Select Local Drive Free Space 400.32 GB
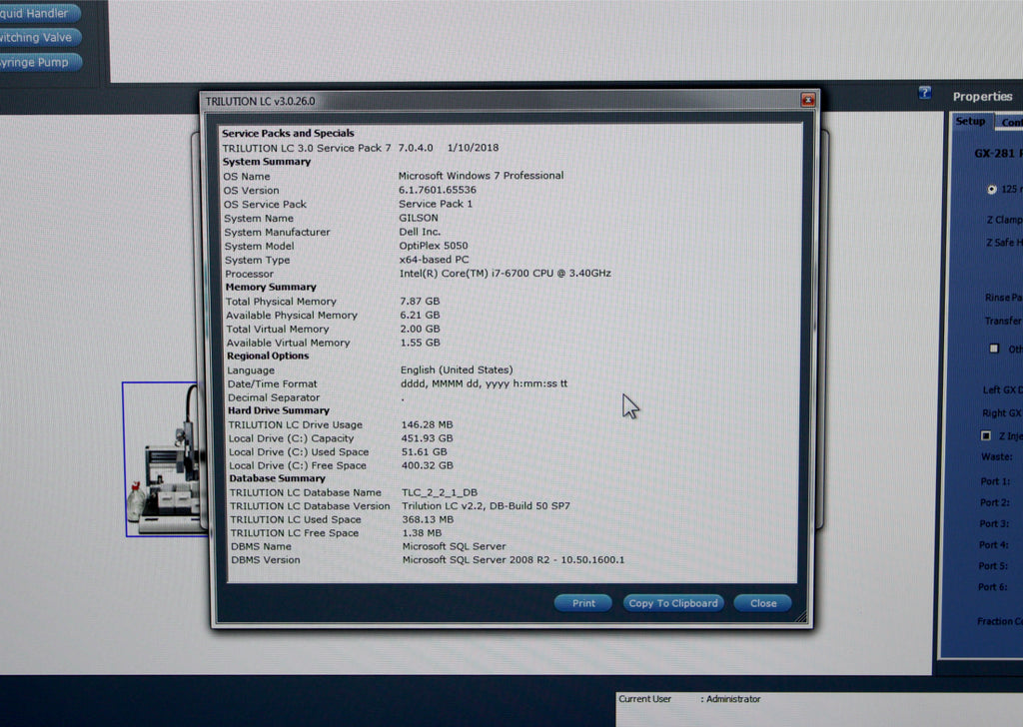The height and width of the screenshot is (727, 1023). pyautogui.click(x=427, y=465)
